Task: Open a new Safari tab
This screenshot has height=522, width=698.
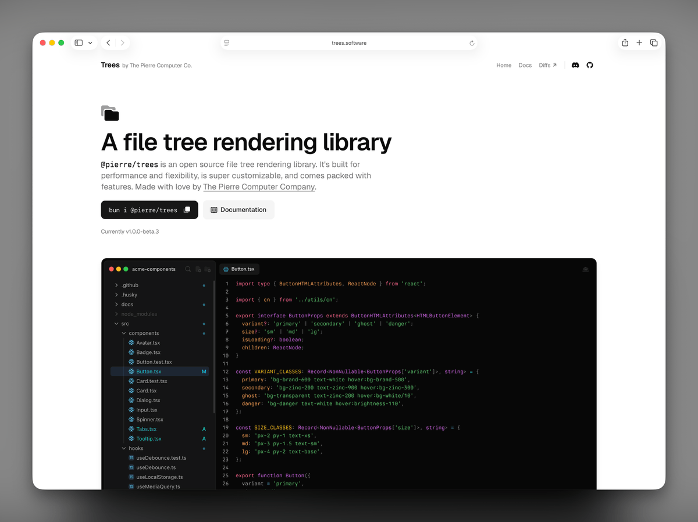Action: click(639, 42)
